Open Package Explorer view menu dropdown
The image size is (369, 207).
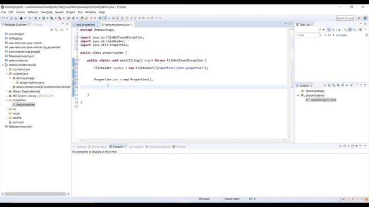coord(67,29)
